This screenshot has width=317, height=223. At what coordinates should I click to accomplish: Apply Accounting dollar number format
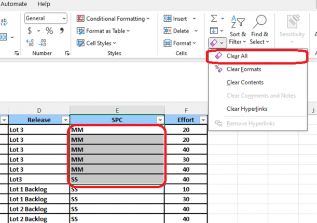tap(30, 31)
